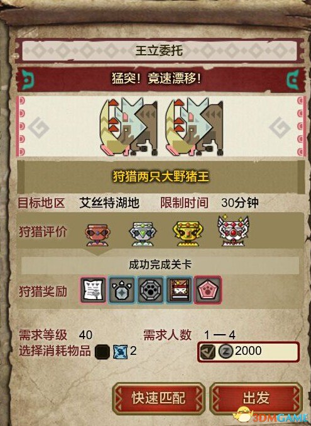This screenshot has height=426, width=311.
Task: Click the bronze trophy rating icon
Action: tap(97, 235)
